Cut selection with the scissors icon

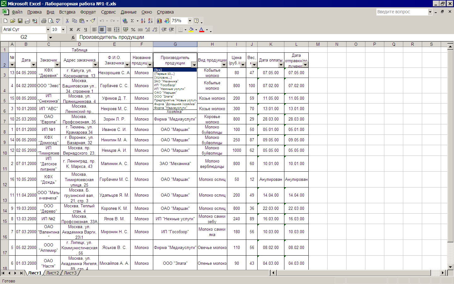tap(67, 21)
